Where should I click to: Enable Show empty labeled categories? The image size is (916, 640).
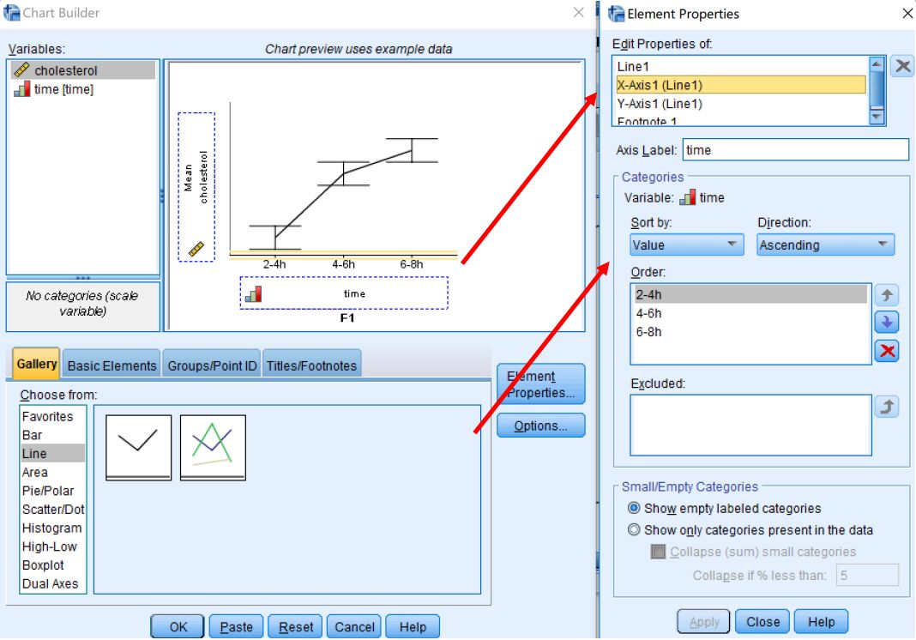[x=634, y=508]
